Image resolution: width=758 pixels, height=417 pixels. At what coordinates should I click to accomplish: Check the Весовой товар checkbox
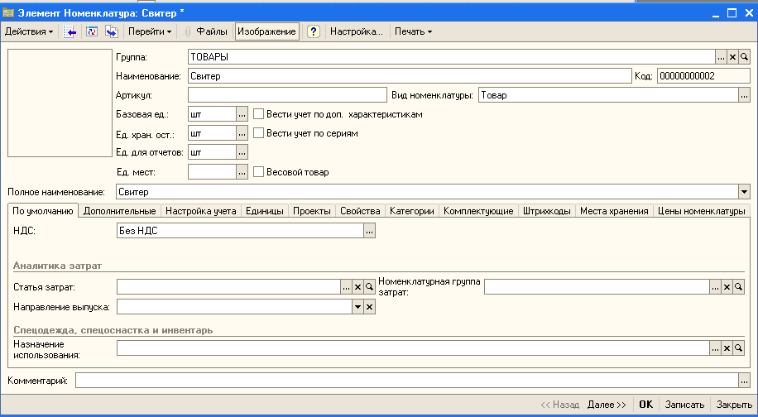tap(259, 171)
